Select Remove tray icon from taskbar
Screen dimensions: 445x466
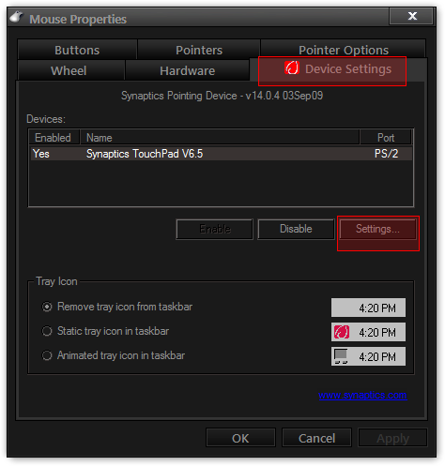pos(117,307)
